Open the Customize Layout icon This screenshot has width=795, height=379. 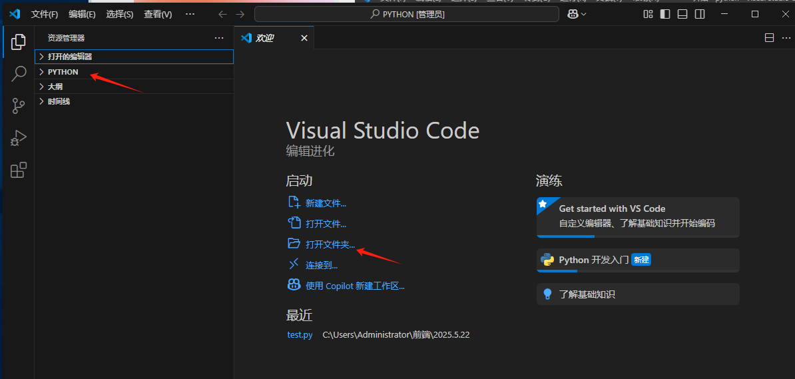pos(648,14)
